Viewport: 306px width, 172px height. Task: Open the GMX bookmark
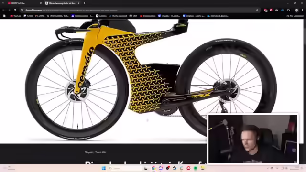pyautogui.click(x=133, y=16)
